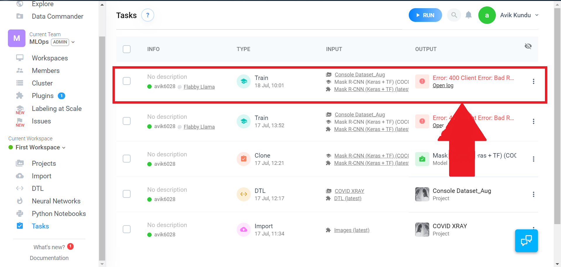The width and height of the screenshot is (561, 267).
Task: Open log of 18 Jul Train task
Action: (443, 85)
